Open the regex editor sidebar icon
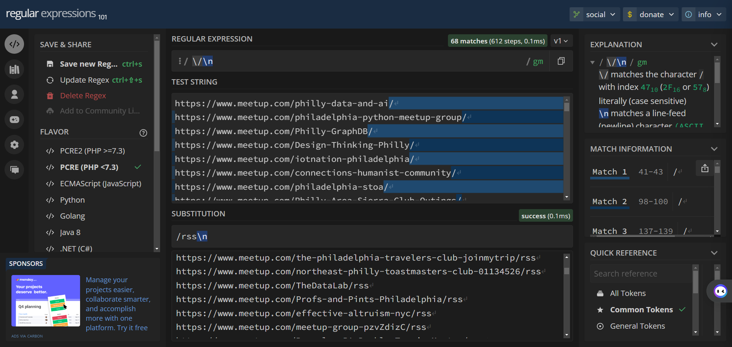 coord(14,44)
